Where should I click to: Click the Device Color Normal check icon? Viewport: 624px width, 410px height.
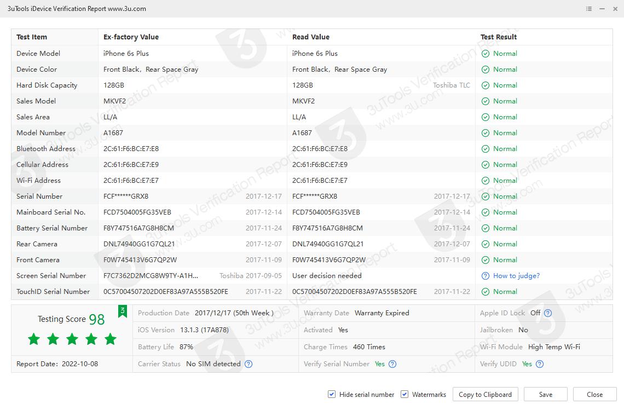click(486, 70)
